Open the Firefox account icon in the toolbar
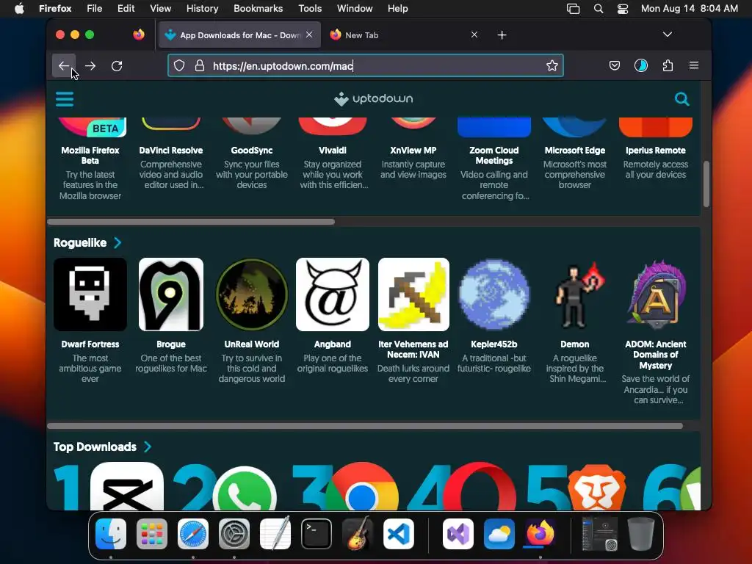 click(640, 65)
